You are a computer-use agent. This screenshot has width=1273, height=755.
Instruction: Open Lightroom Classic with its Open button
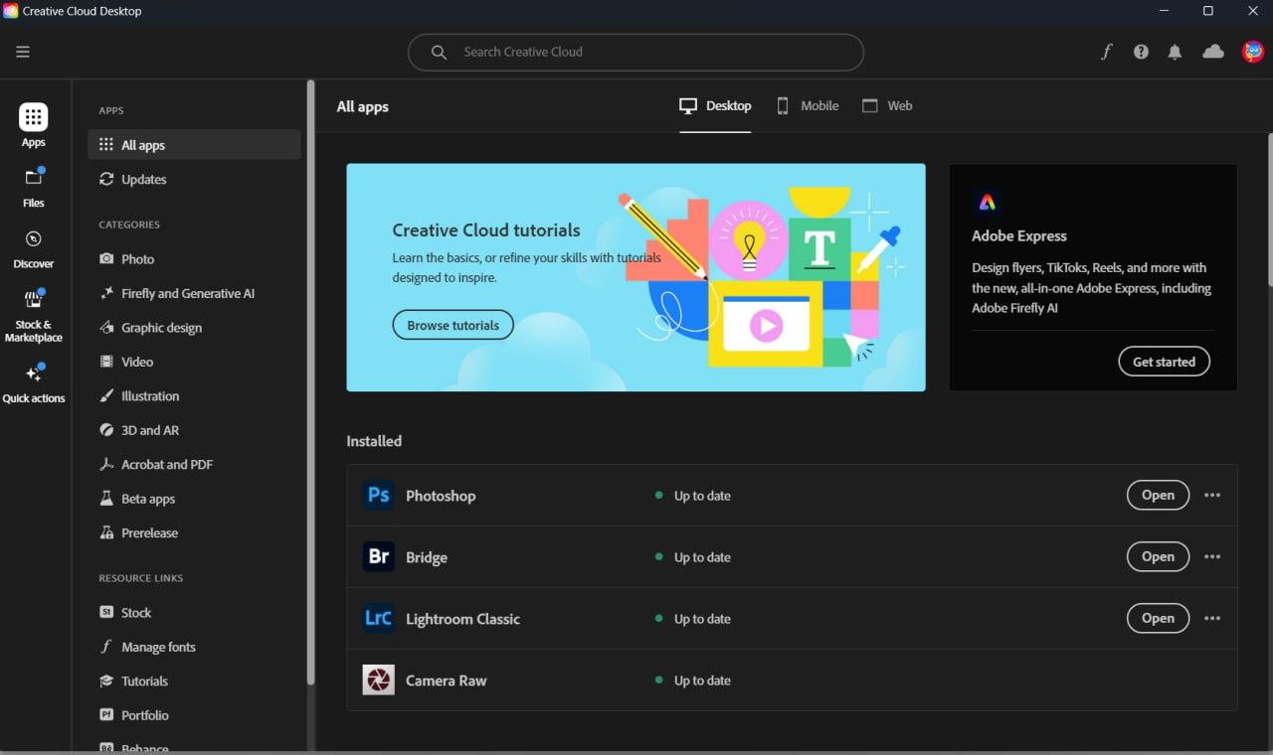tap(1158, 618)
